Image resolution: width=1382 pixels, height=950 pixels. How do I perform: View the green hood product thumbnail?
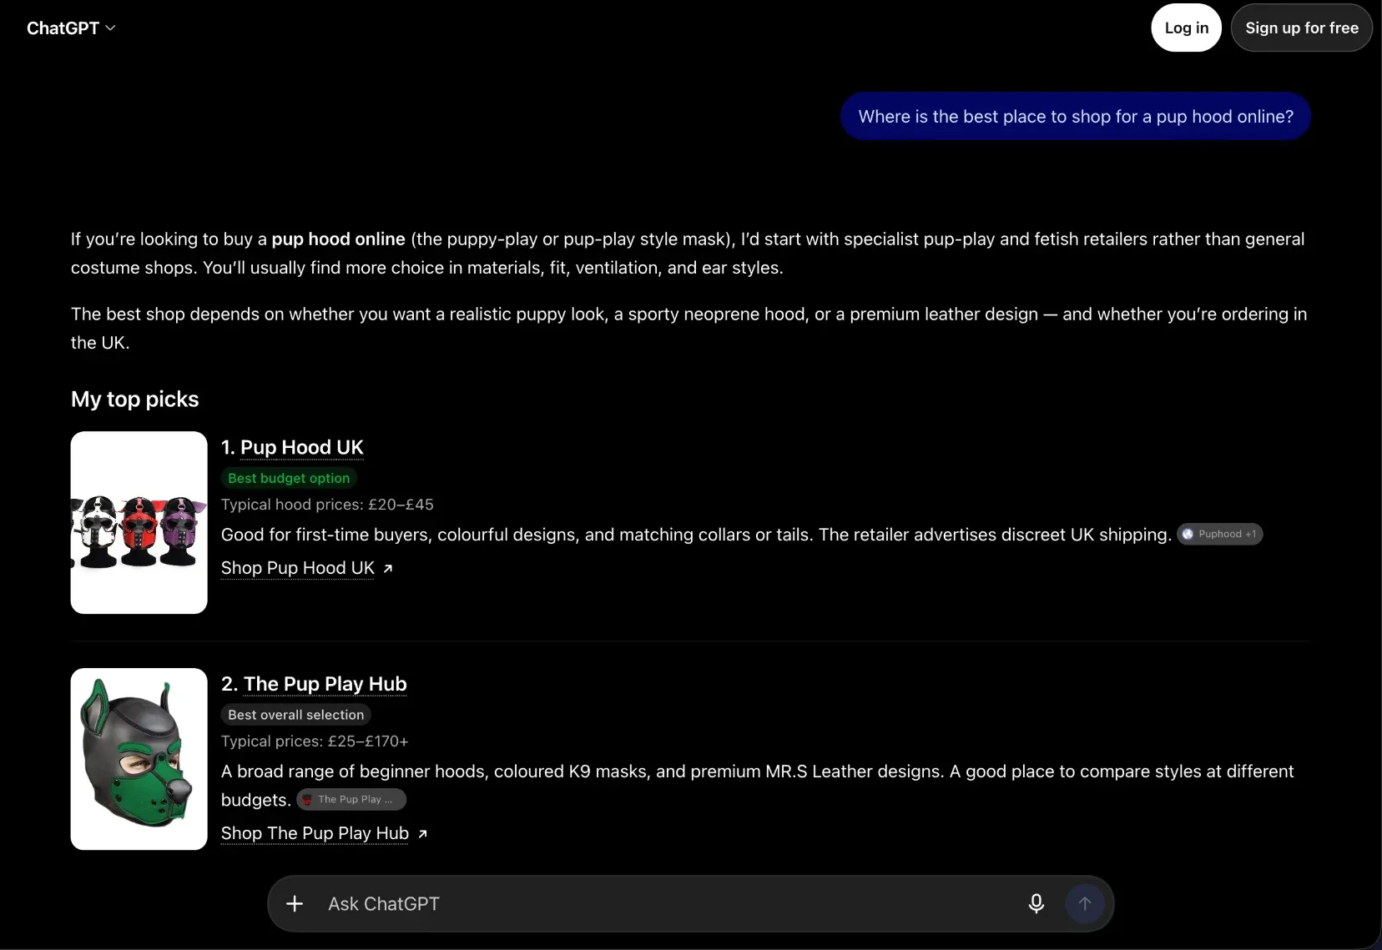pyautogui.click(x=139, y=759)
